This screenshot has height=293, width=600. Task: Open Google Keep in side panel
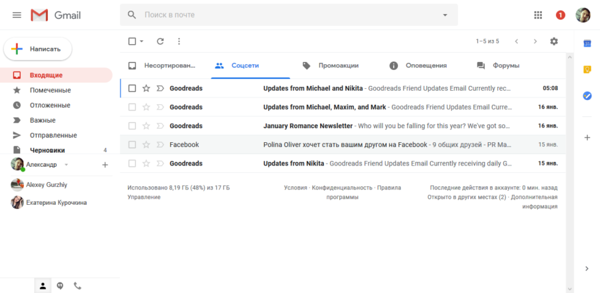click(587, 69)
